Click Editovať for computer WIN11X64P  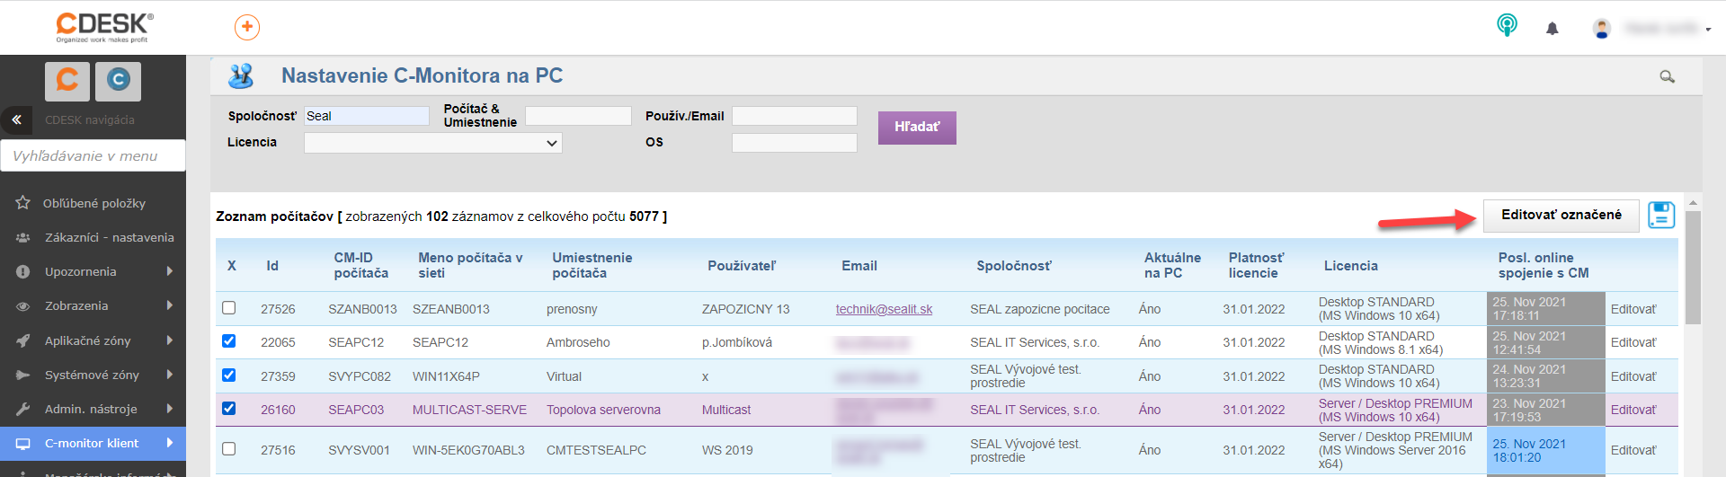click(x=1633, y=376)
